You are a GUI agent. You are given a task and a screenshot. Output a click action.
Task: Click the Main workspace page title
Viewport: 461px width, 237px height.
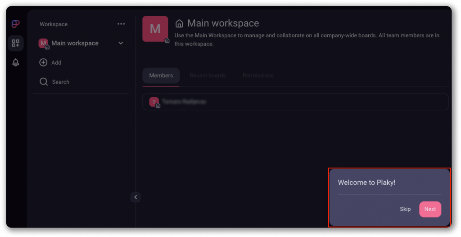tap(223, 23)
